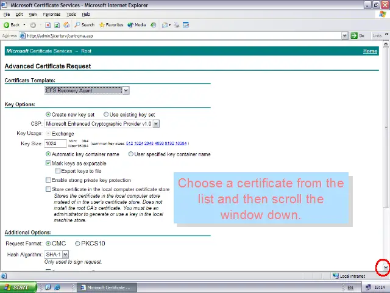Image resolution: width=390 pixels, height=293 pixels.
Task: Go back with the Back toolbar button
Action: click(12, 25)
